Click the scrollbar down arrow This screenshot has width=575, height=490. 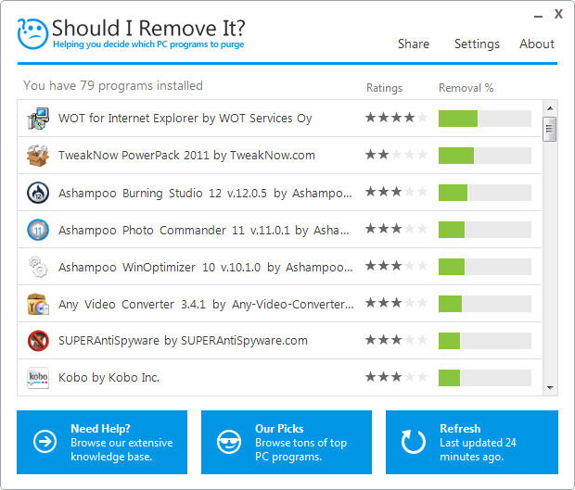(x=550, y=388)
